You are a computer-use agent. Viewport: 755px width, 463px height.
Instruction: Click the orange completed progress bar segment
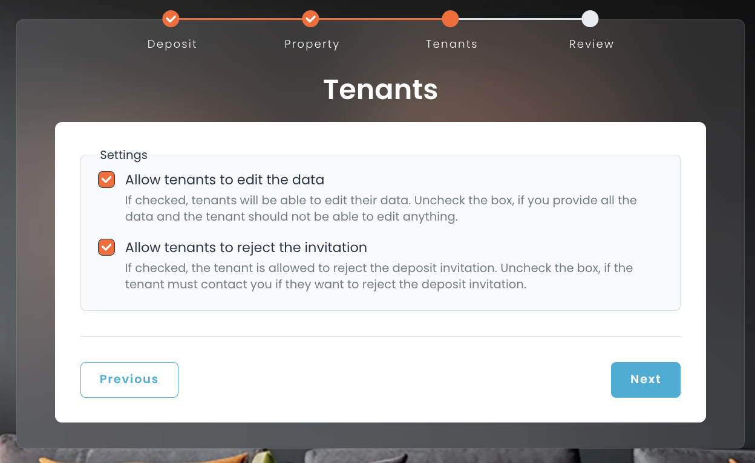pyautogui.click(x=310, y=18)
